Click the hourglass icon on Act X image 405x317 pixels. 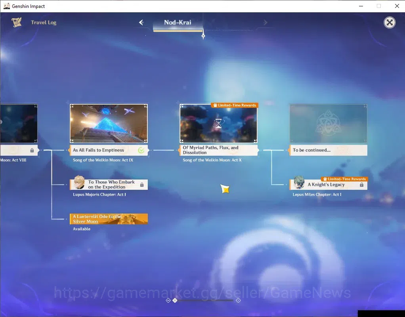click(x=218, y=124)
